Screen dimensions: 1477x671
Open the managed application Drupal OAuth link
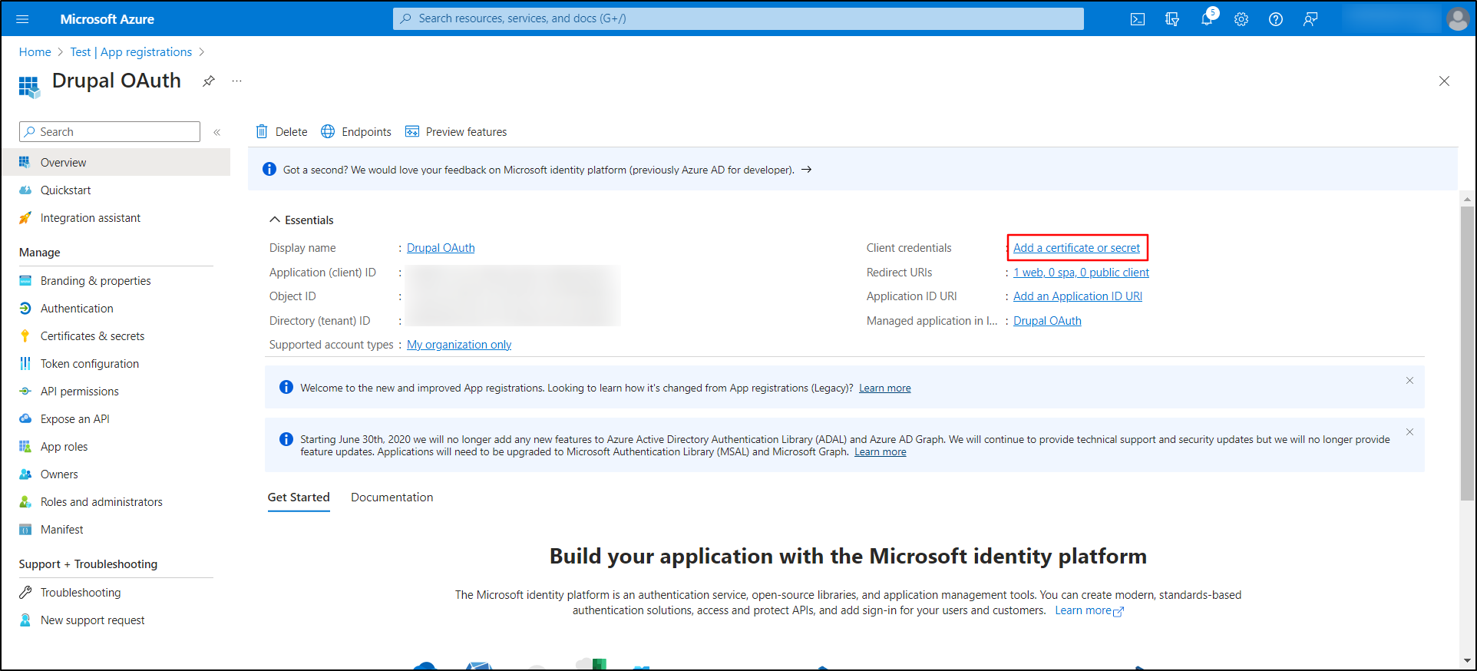click(x=1047, y=321)
